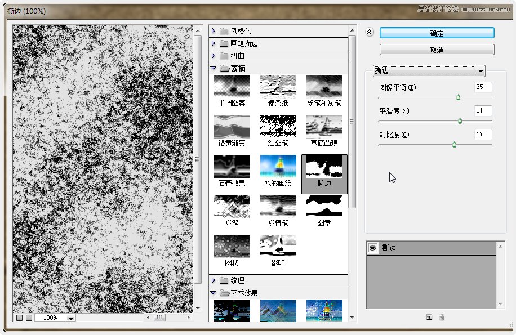
Task: Click the preview vertical scroll up arrow
Action: click(x=198, y=30)
